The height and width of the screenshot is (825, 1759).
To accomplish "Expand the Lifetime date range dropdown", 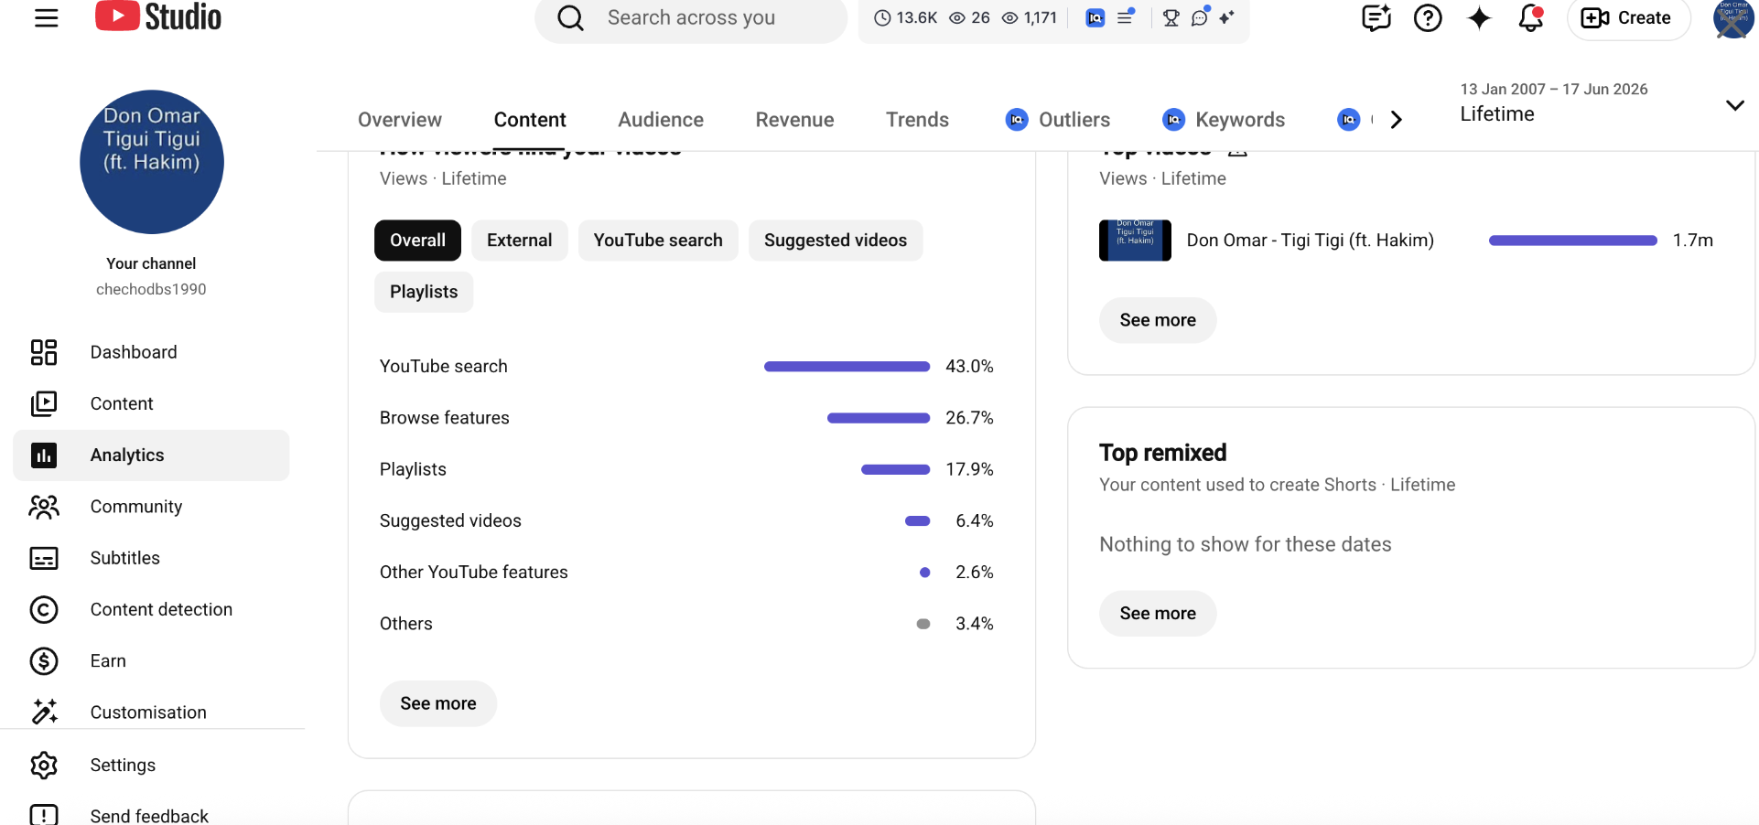I will (1602, 103).
